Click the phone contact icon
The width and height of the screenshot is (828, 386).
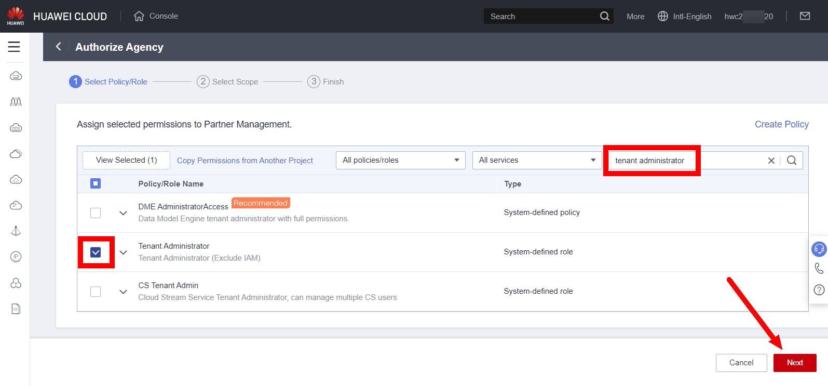(x=819, y=268)
